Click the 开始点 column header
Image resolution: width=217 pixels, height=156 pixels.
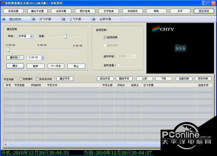click(121, 85)
